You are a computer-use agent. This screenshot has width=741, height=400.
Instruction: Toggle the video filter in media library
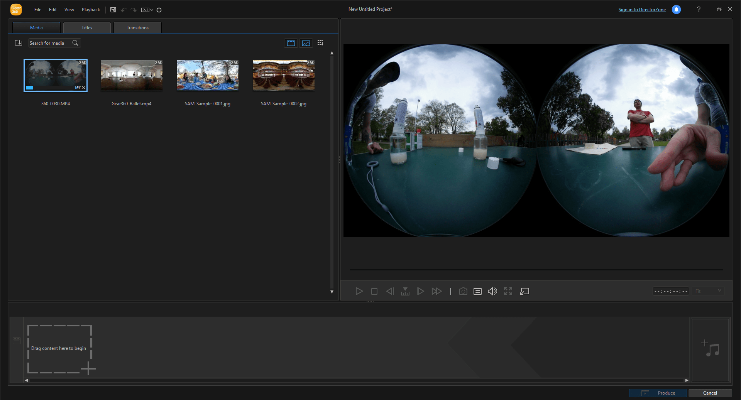point(291,43)
